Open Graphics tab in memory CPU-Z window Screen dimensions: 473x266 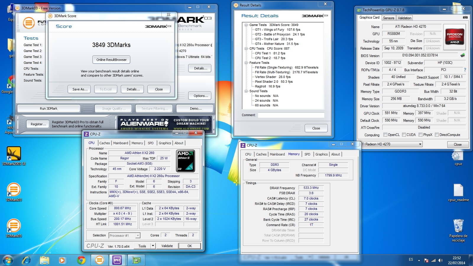321,154
